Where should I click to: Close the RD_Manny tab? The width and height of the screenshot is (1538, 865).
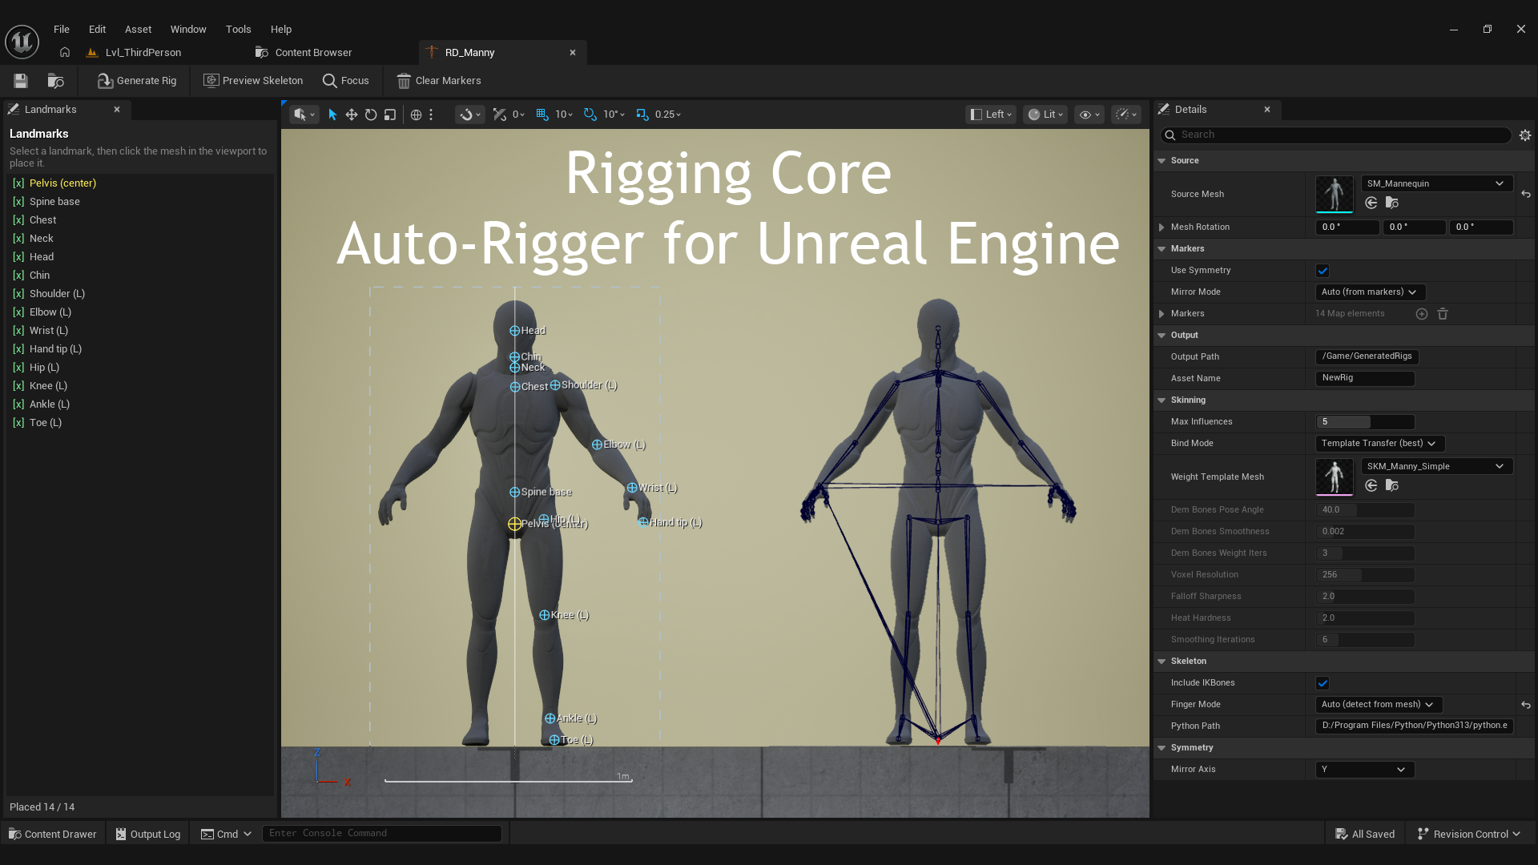click(573, 53)
